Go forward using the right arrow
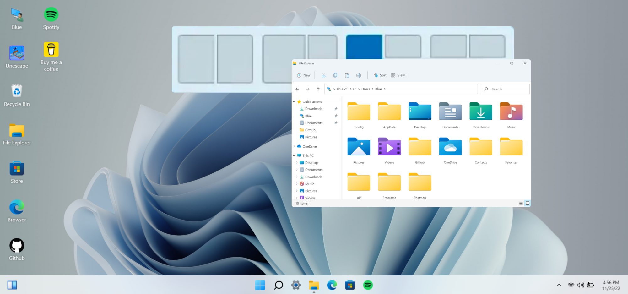Image resolution: width=628 pixels, height=294 pixels. 308,89
